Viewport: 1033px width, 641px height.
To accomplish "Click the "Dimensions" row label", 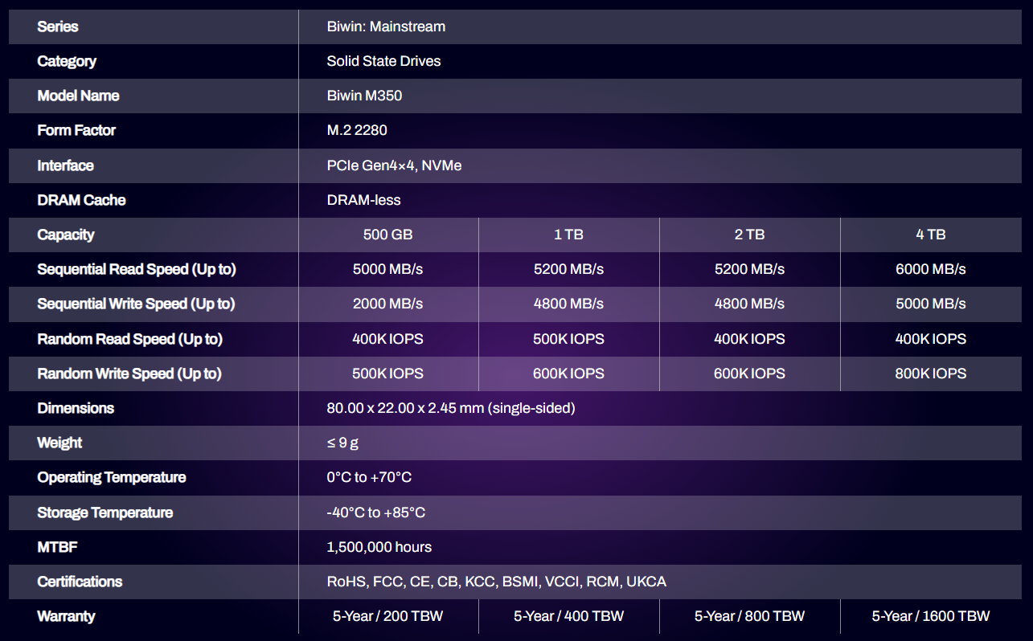I will 76,408.
